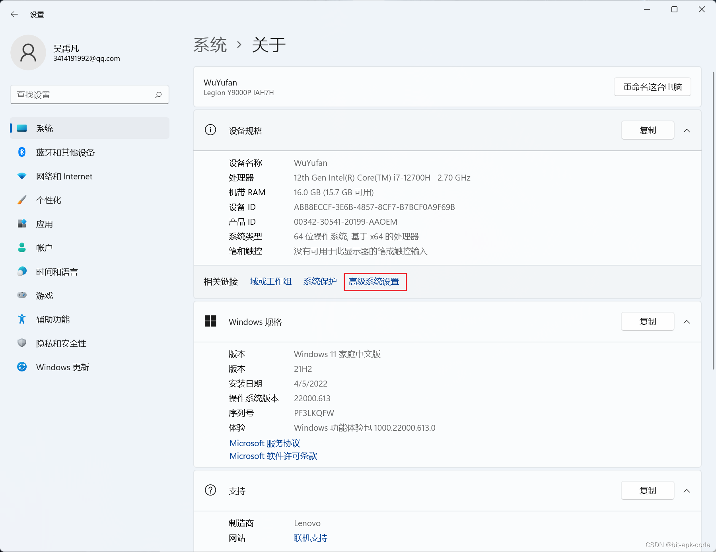Open 高级系统设置 link
Image resolution: width=716 pixels, height=552 pixels.
[374, 282]
